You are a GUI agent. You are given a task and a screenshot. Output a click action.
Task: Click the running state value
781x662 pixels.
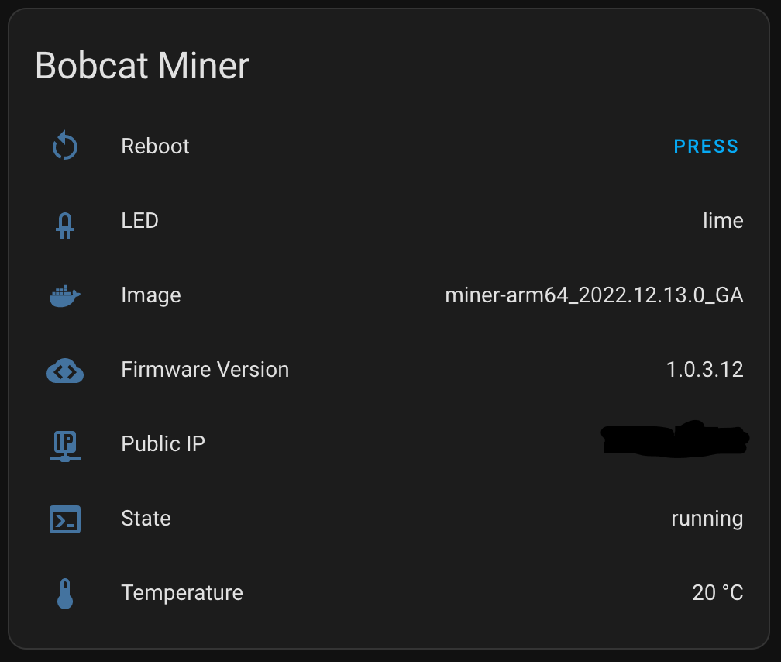[x=707, y=518]
